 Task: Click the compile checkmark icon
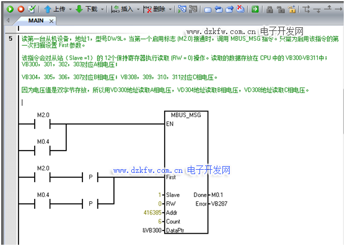tap(32, 9)
